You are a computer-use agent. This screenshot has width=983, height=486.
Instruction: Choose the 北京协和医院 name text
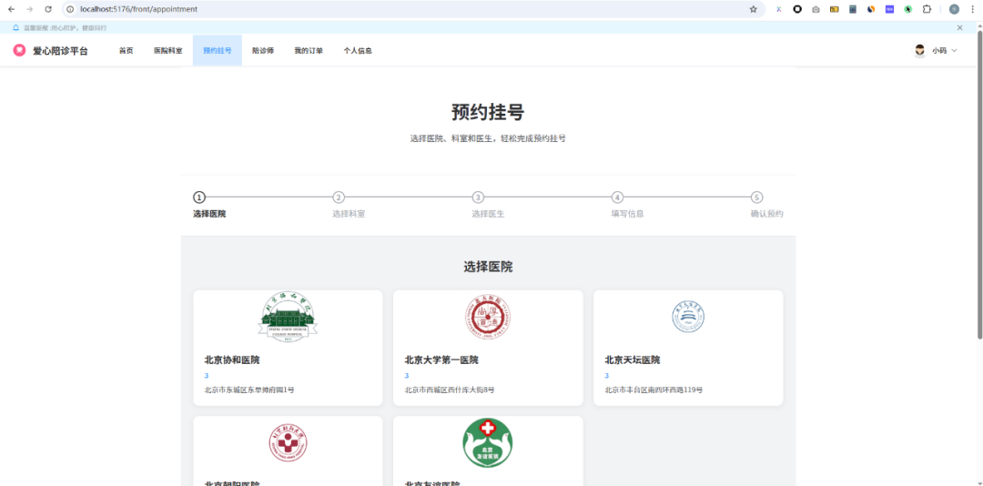tap(232, 360)
